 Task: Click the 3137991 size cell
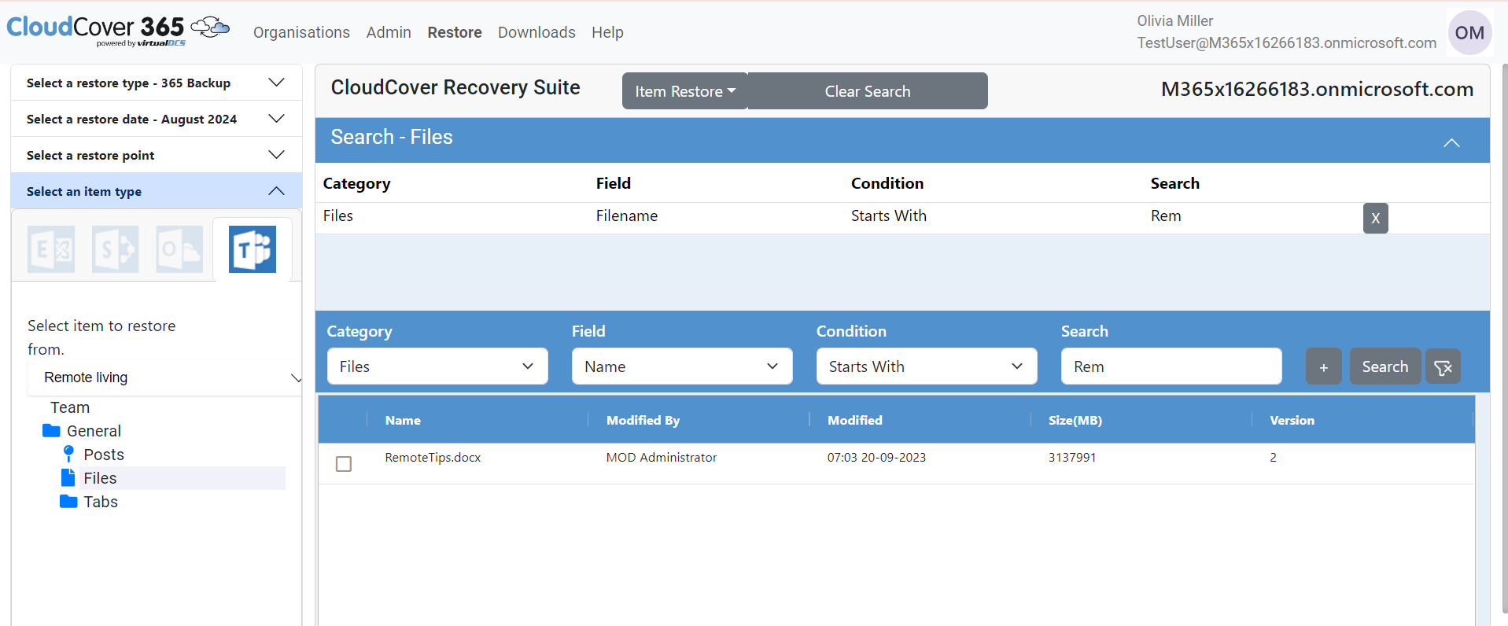1072,458
